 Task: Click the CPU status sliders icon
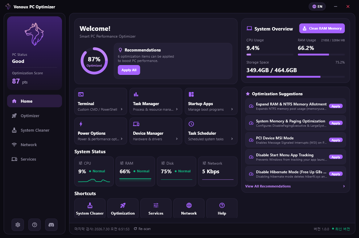[x=80, y=163]
